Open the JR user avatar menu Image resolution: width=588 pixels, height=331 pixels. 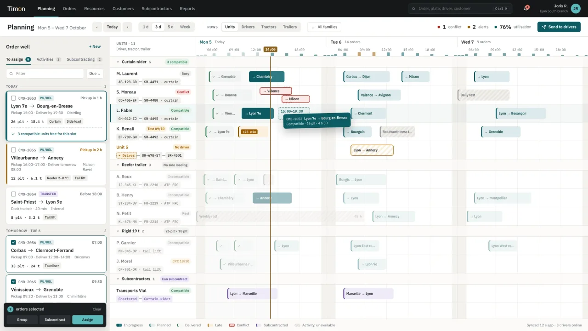click(x=575, y=8)
